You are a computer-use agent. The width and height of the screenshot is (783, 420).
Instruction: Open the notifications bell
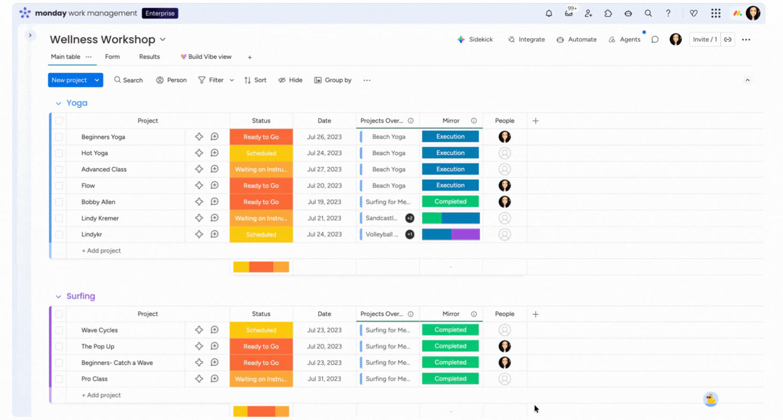549,14
